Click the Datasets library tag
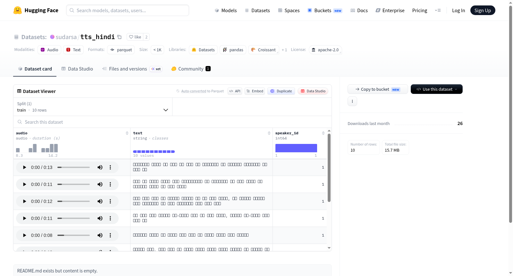Image resolution: width=513 pixels, height=276 pixels. point(203,50)
